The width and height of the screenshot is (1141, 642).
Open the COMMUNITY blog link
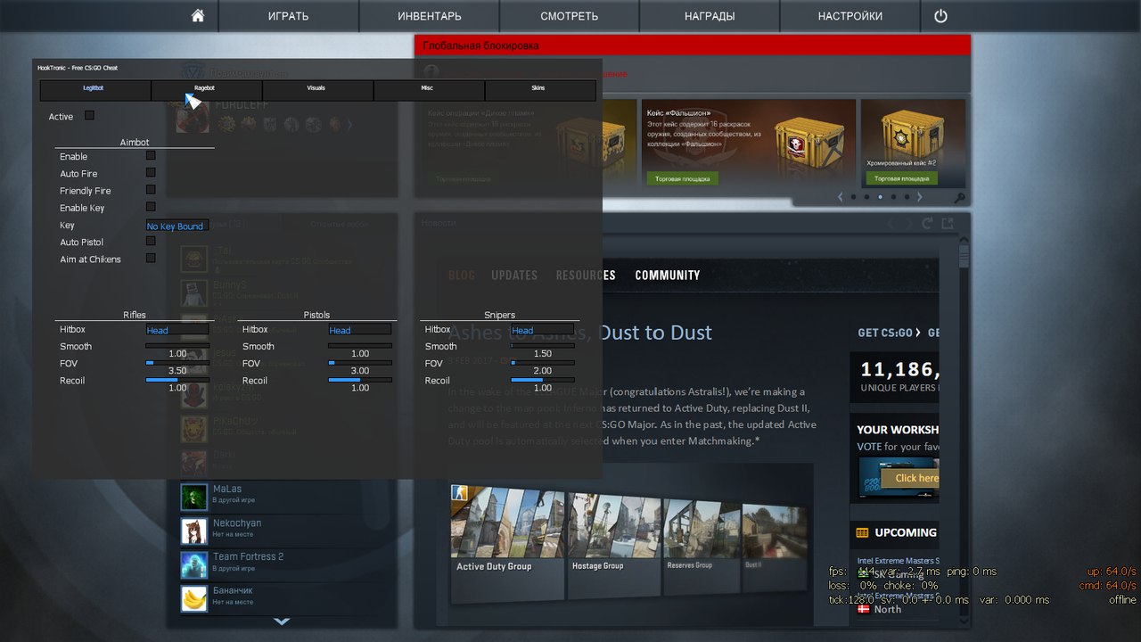668,276
